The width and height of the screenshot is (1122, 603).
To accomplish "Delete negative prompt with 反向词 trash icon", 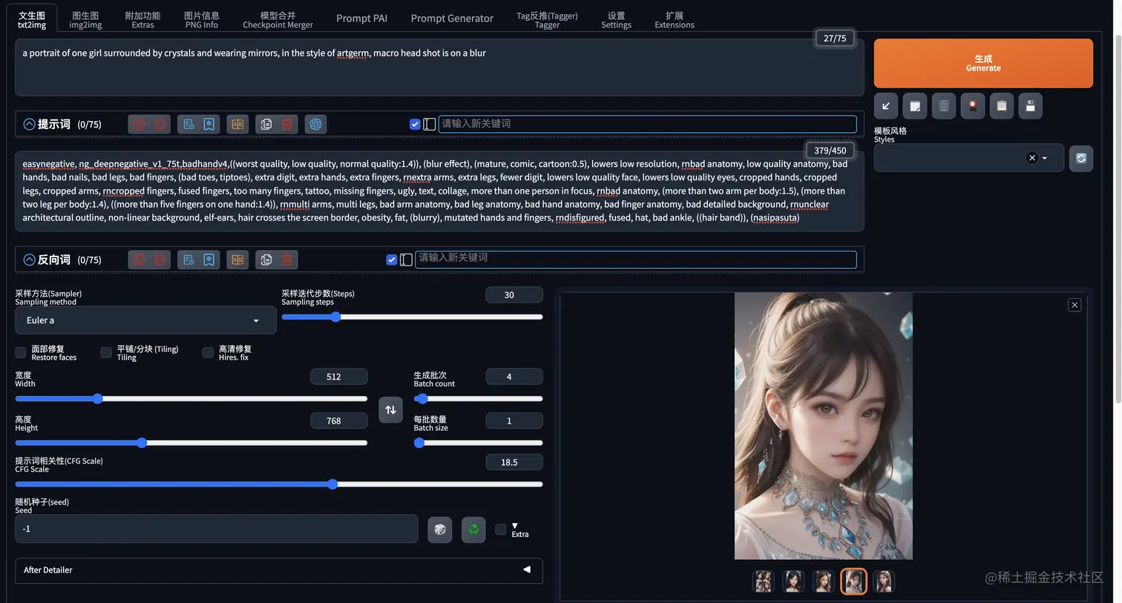I will pyautogui.click(x=287, y=260).
